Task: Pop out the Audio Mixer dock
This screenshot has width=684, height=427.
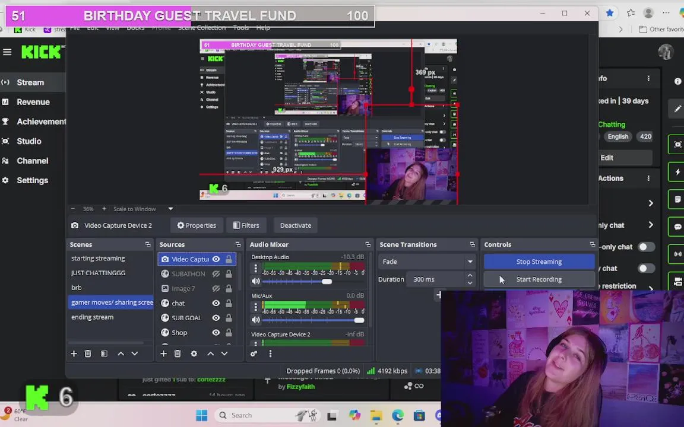Action: [368, 244]
